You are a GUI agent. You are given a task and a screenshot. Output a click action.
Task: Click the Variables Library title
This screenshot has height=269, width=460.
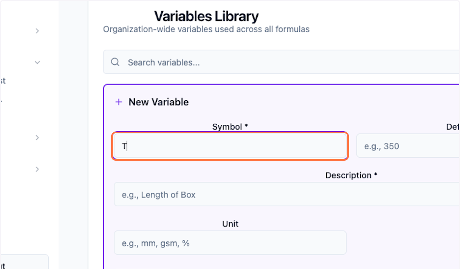[206, 16]
